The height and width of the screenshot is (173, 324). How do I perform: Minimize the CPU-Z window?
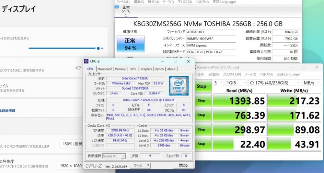pos(162,61)
